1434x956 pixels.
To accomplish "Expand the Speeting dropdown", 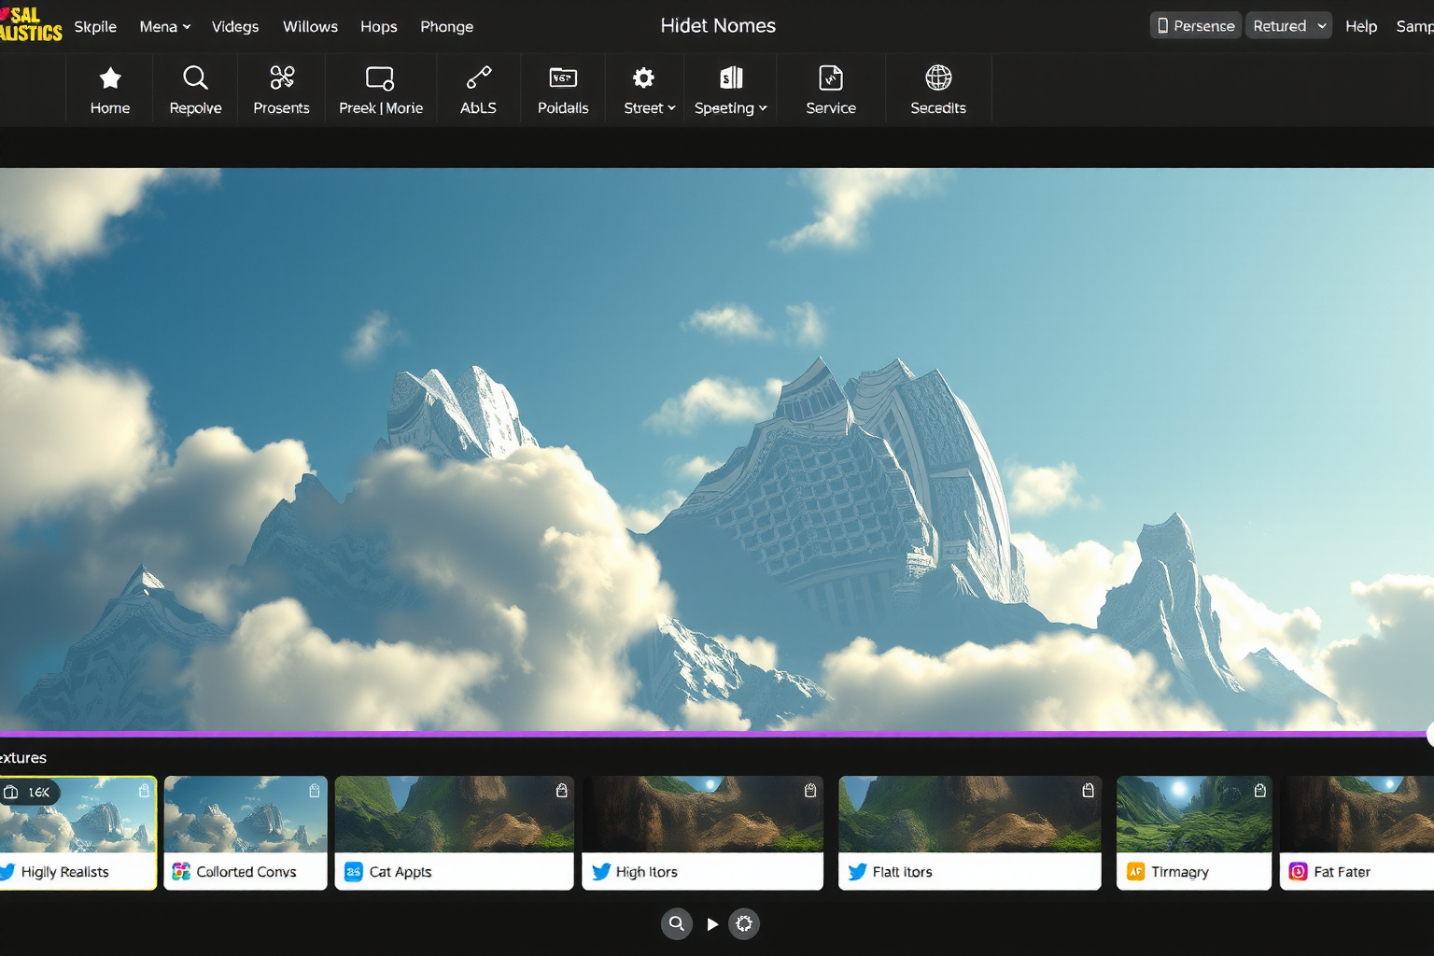I will point(731,108).
